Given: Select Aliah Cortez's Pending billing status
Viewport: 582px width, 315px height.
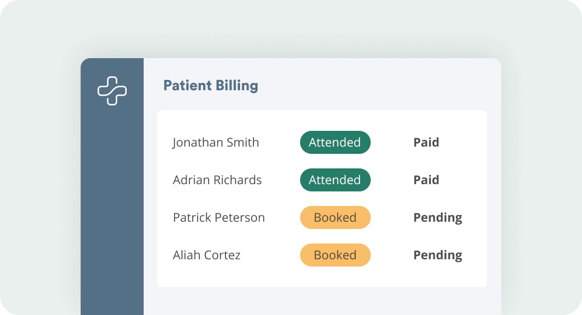Looking at the screenshot, I should point(438,255).
